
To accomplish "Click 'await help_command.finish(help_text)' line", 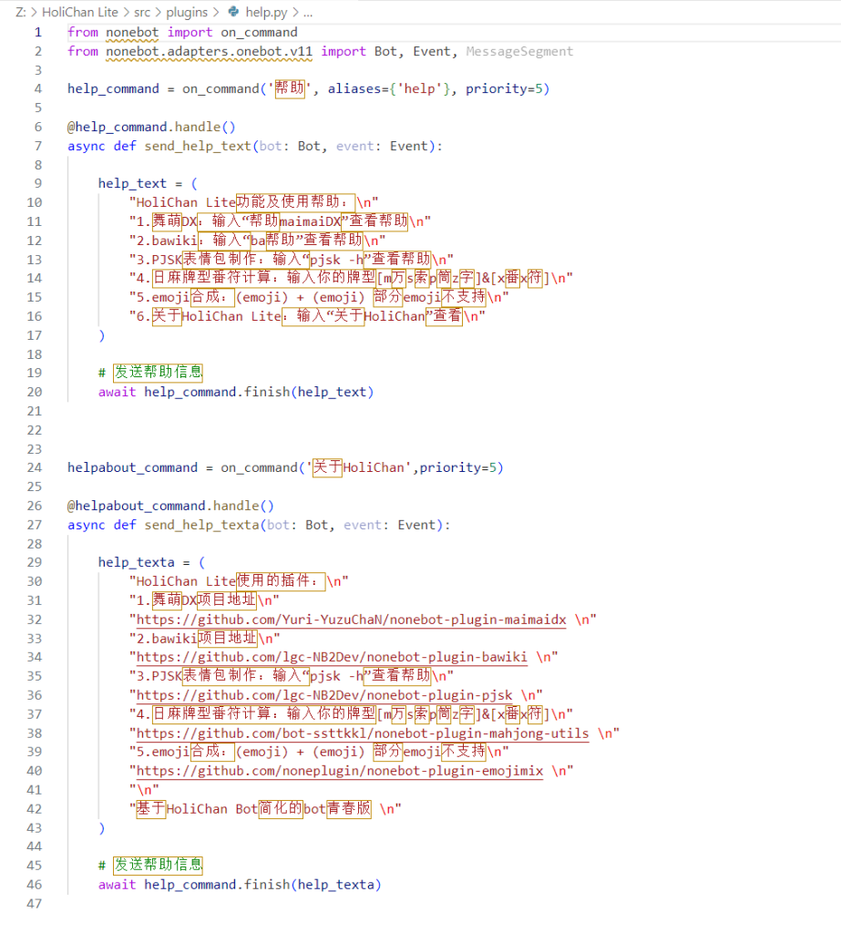I will [x=236, y=392].
